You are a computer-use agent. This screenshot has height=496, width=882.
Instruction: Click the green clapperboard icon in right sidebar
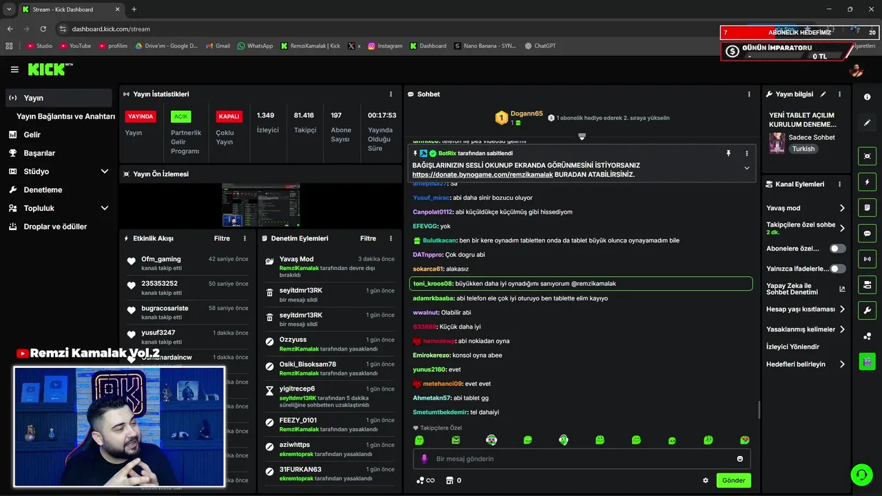pyautogui.click(x=867, y=361)
